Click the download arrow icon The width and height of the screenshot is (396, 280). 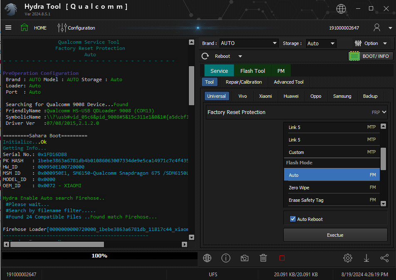point(366,258)
